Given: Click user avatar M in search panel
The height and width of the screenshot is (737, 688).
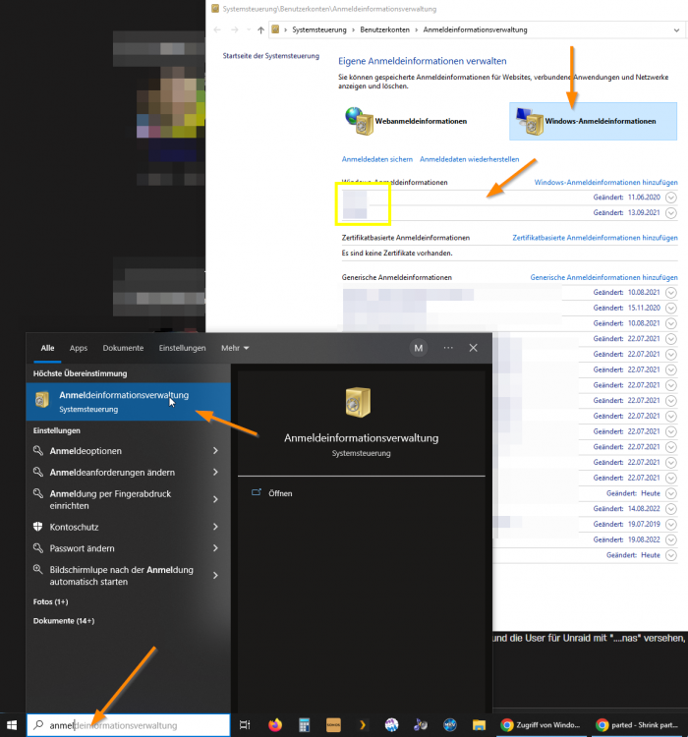Looking at the screenshot, I should (418, 348).
